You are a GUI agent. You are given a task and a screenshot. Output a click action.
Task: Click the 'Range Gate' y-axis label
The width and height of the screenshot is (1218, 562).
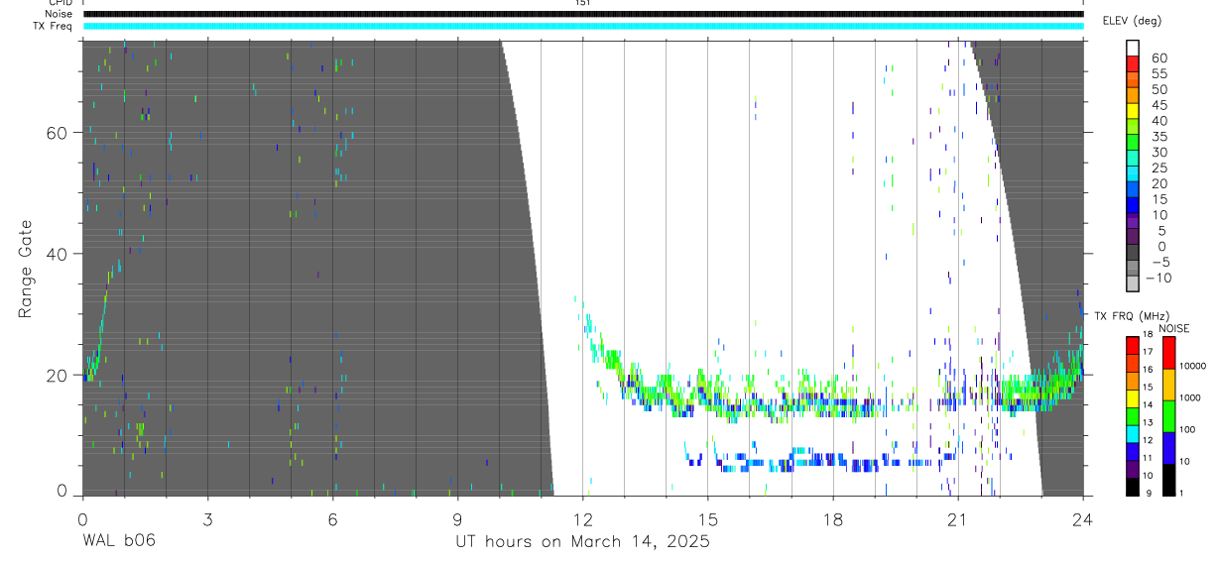(24, 269)
